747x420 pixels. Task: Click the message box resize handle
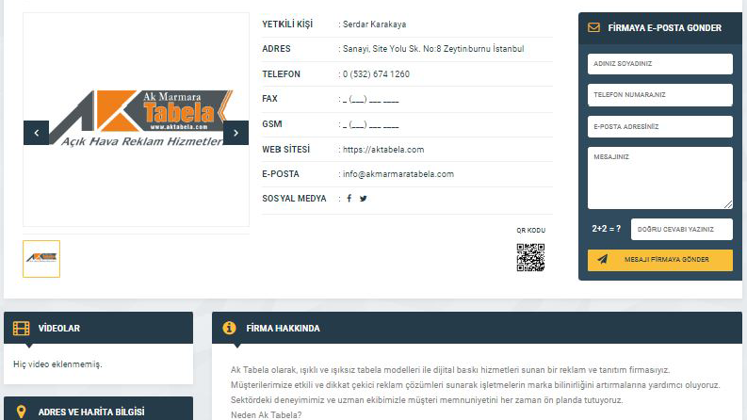click(728, 204)
